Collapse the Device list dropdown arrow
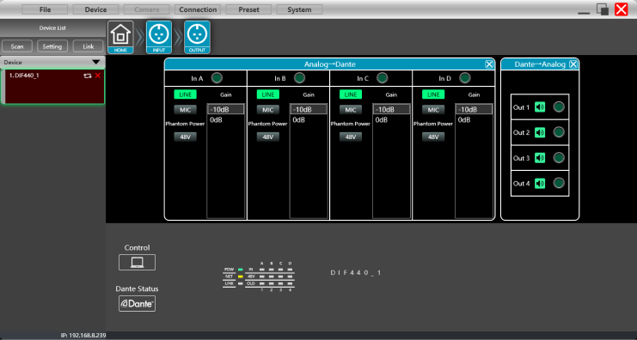 coord(96,62)
